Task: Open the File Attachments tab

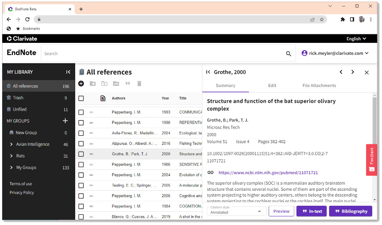Action: 319,86
